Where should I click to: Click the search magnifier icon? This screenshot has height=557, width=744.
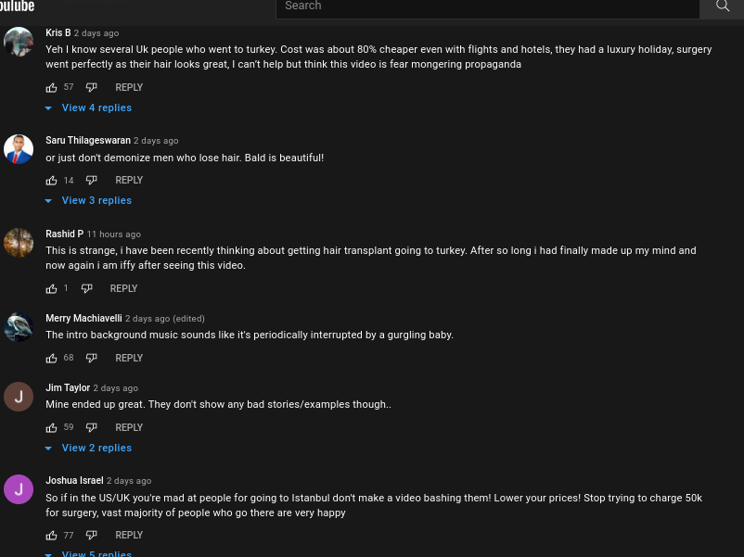point(722,6)
